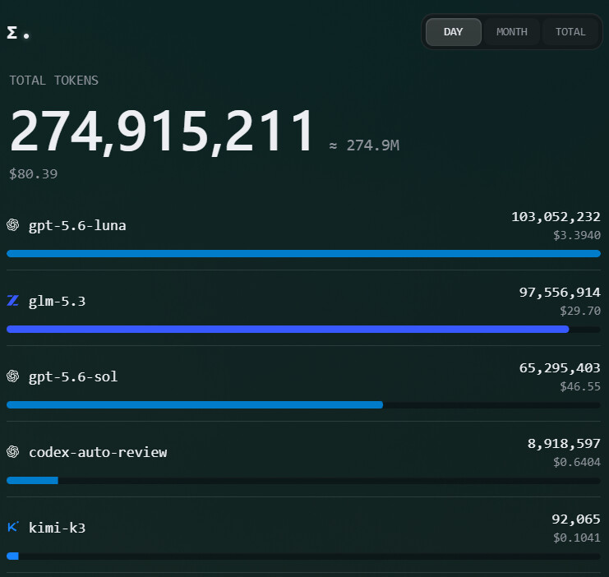
Task: Click the gpt-5.6-luna usage bar
Action: [x=304, y=254]
